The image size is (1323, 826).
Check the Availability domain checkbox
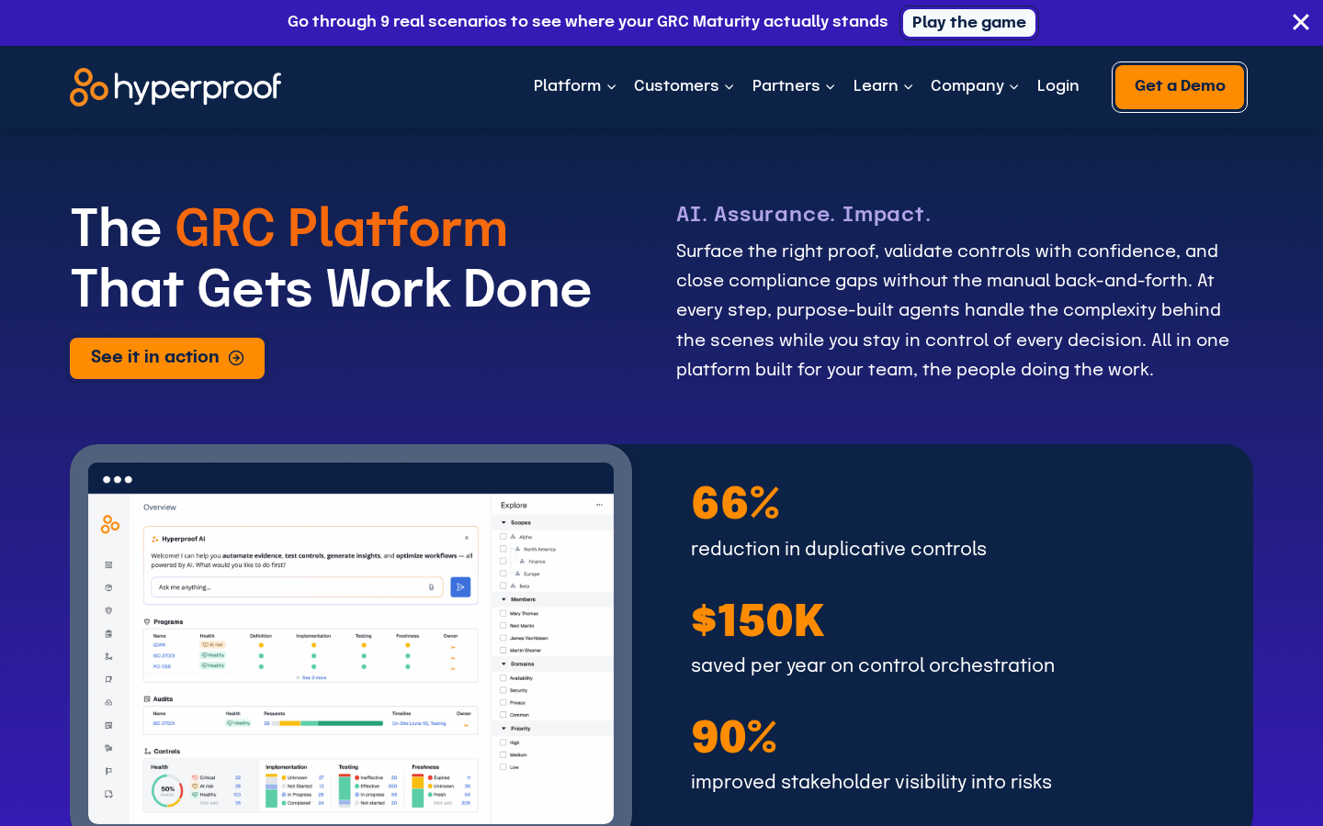(503, 678)
